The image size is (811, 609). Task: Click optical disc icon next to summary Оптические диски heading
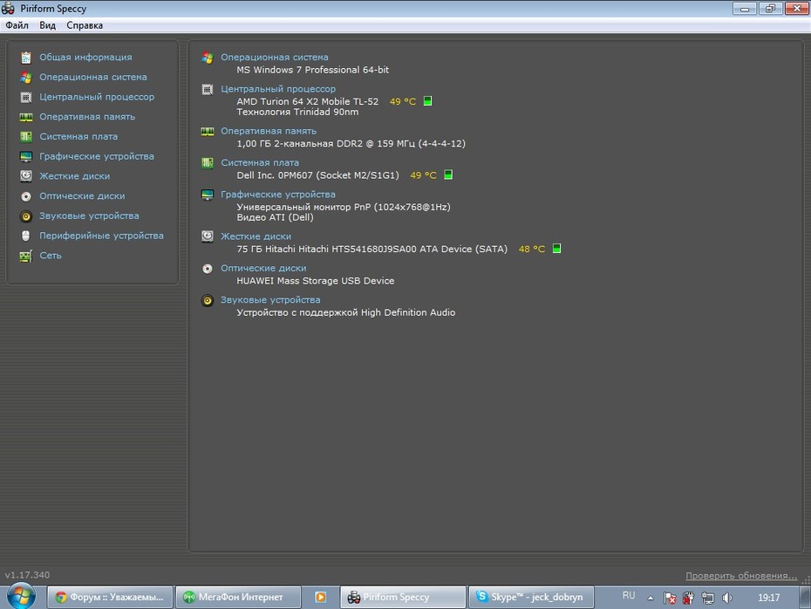pyautogui.click(x=208, y=269)
